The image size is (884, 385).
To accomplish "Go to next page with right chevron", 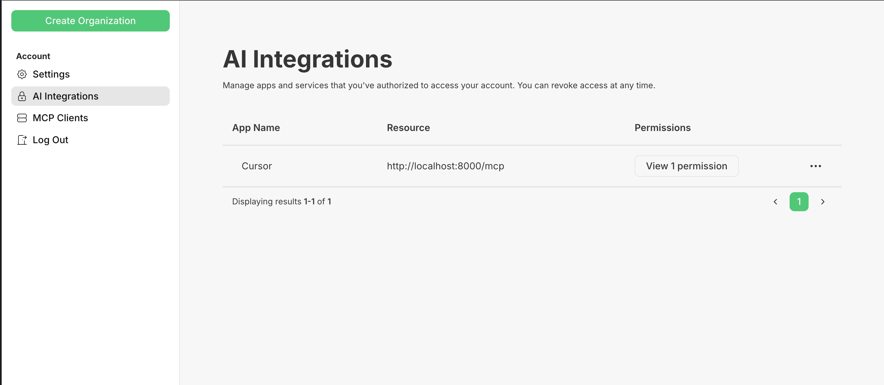I will 822,202.
